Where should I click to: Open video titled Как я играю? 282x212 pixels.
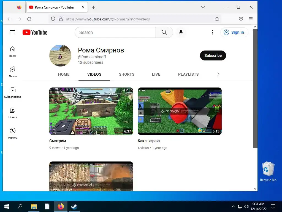(x=149, y=141)
